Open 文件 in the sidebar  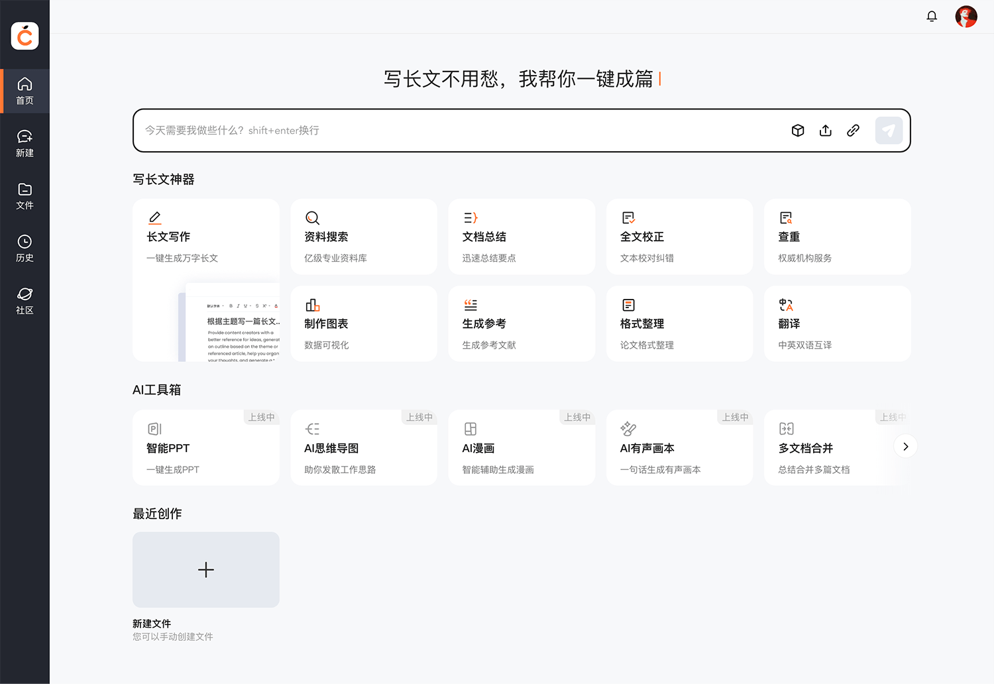click(25, 196)
